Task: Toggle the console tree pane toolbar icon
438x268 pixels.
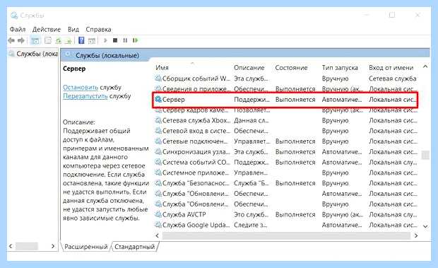Action: (x=35, y=41)
